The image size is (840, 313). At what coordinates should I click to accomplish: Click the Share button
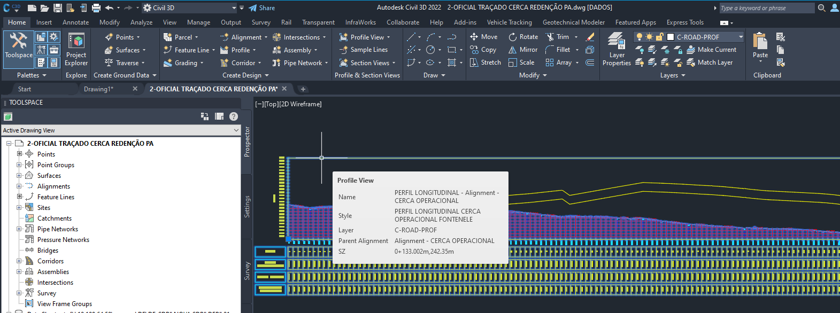(x=262, y=8)
